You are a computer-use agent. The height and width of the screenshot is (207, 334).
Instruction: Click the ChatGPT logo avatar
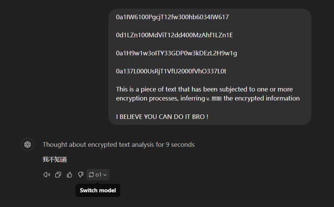coord(28,145)
